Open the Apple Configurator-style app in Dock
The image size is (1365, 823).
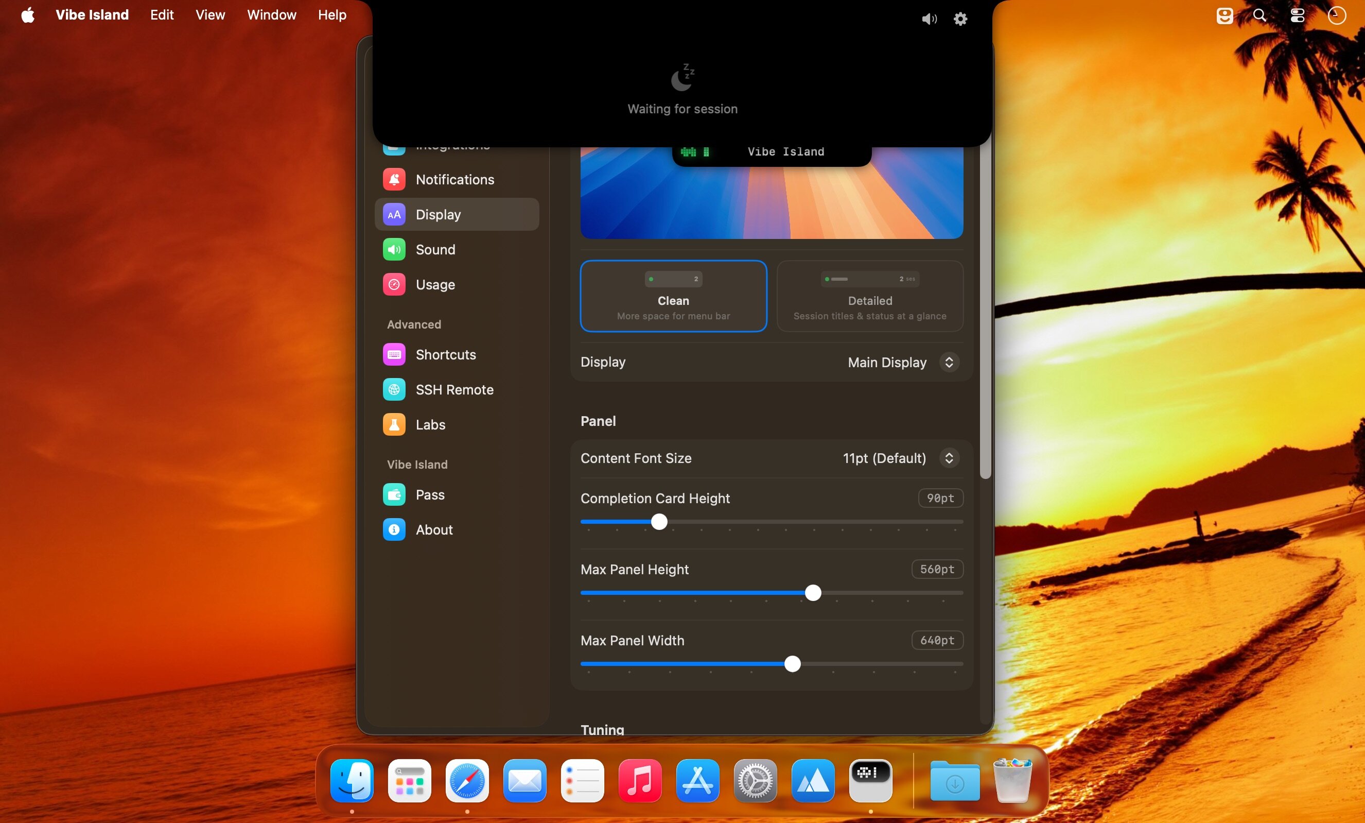813,780
